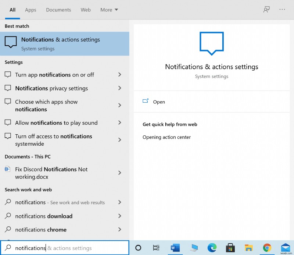
Task: Click Open in the preview pane
Action: coord(159,102)
